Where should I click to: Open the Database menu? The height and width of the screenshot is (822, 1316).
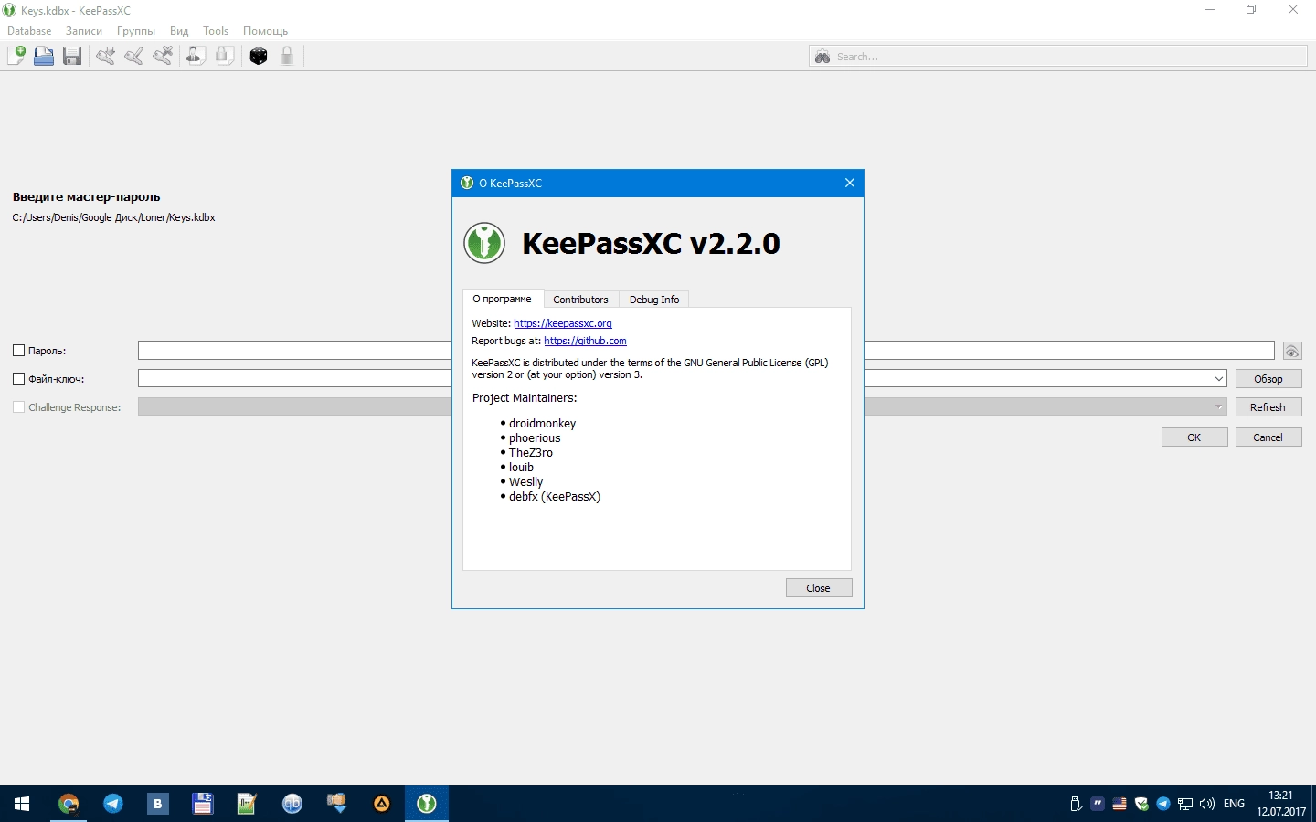coord(29,31)
